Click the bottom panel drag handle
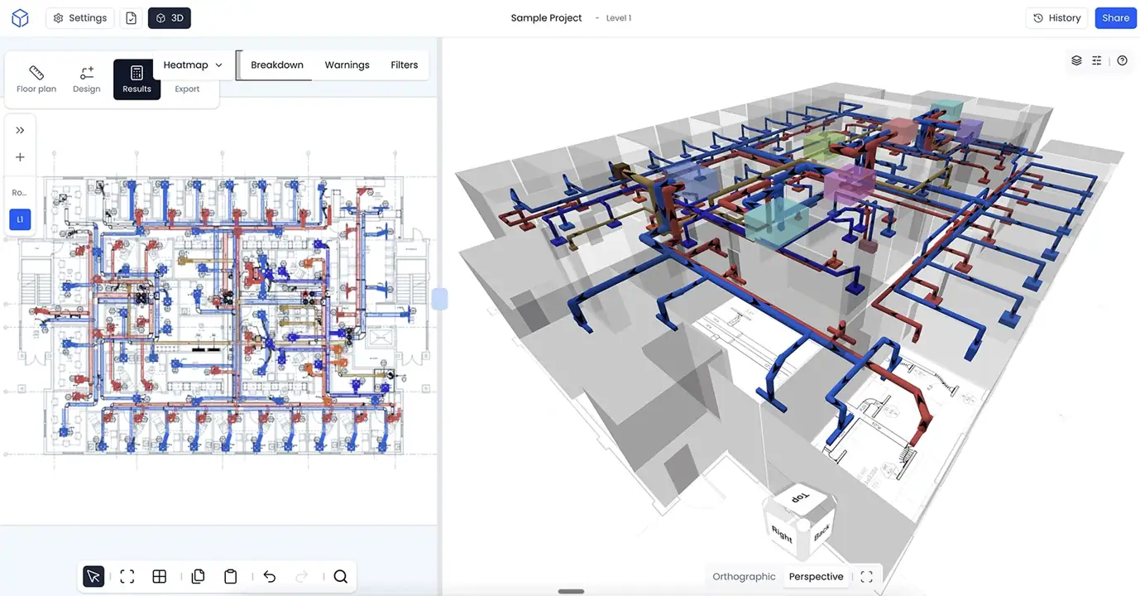The height and width of the screenshot is (596, 1140). click(x=571, y=591)
